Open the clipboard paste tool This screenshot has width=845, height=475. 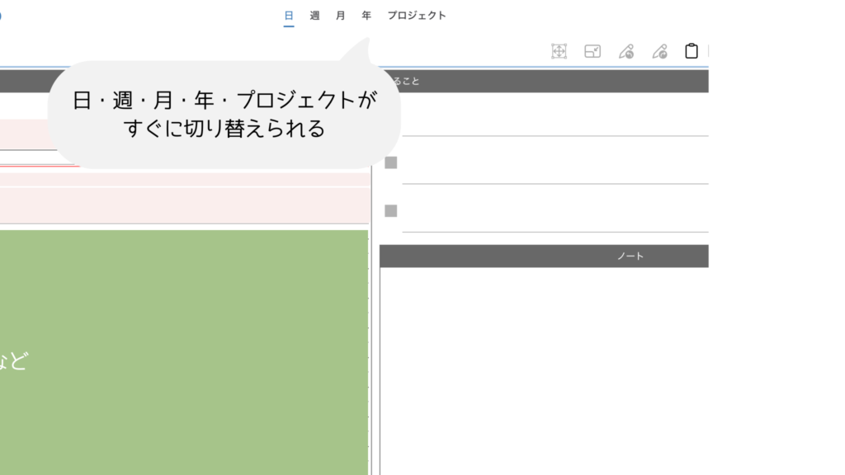pyautogui.click(x=692, y=51)
